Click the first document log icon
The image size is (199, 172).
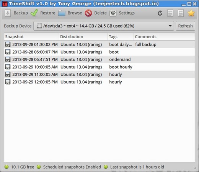170,13
